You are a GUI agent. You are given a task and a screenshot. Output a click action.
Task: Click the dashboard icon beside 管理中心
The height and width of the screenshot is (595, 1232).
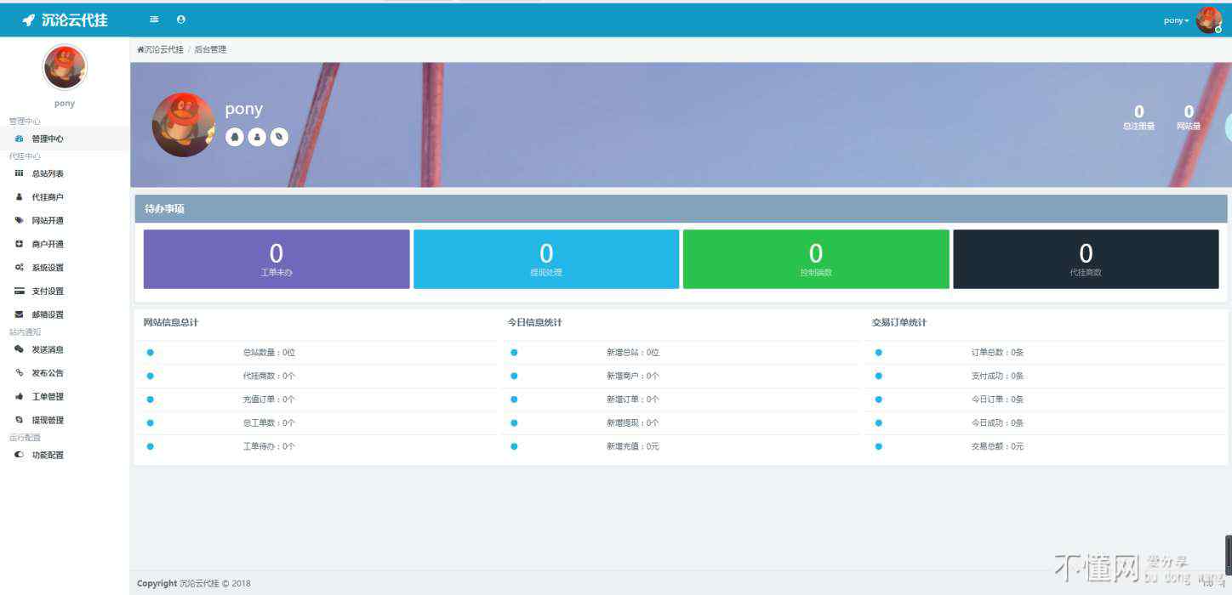[x=19, y=139]
